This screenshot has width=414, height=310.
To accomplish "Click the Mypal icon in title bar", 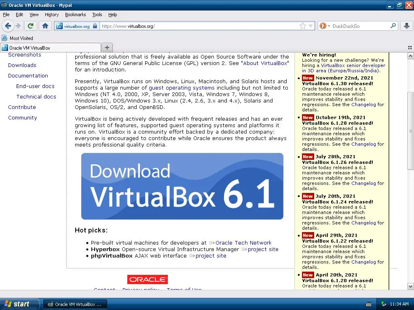I will [4, 5].
